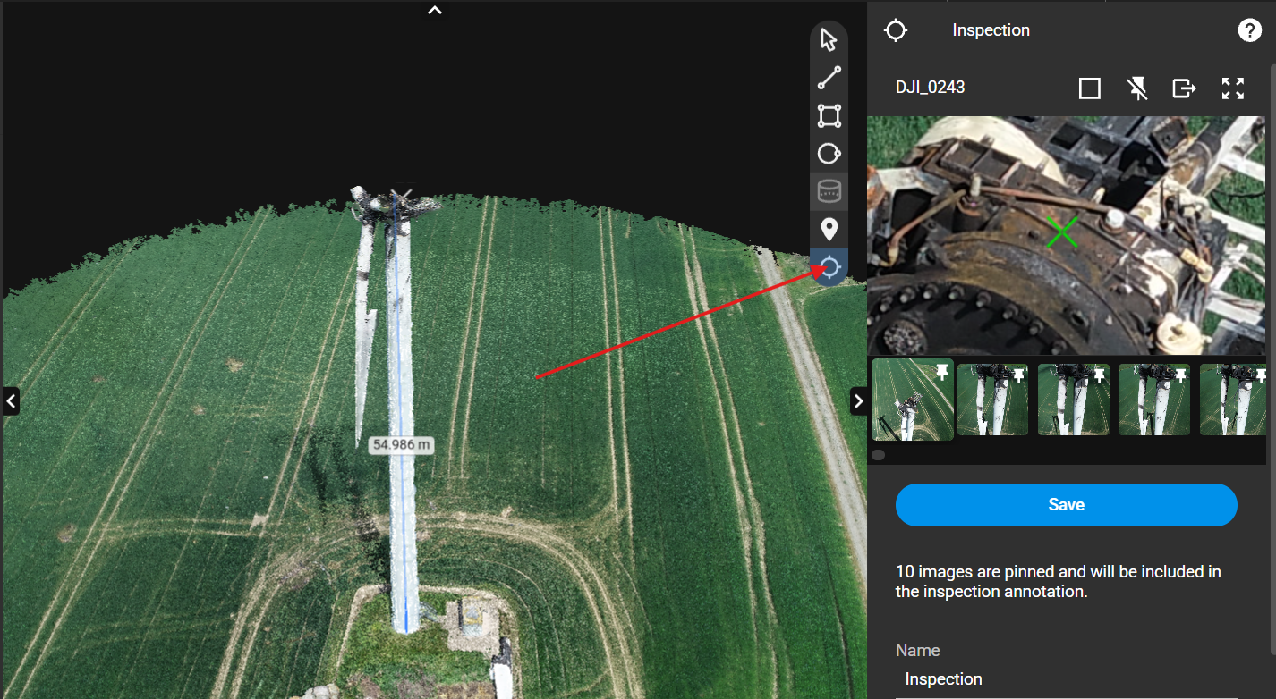
Task: Click the green X marker on image
Action: (1061, 232)
